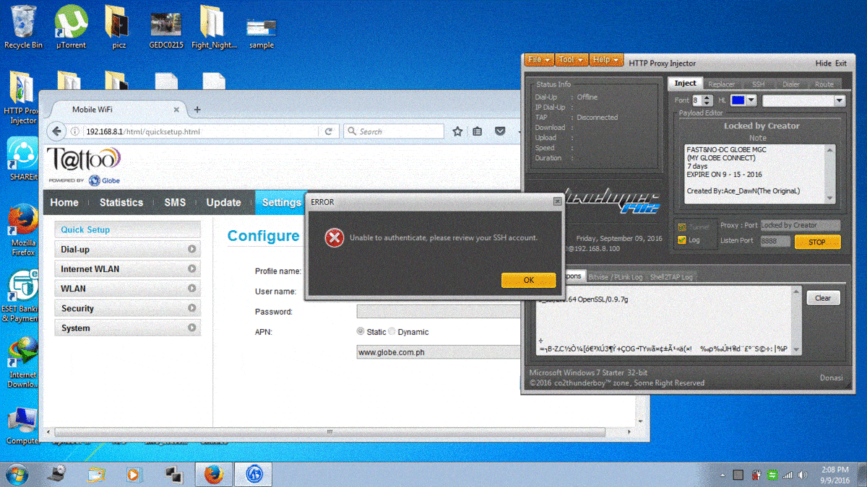The width and height of the screenshot is (867, 487).
Task: Open the file explorer taskbar icon
Action: point(97,474)
